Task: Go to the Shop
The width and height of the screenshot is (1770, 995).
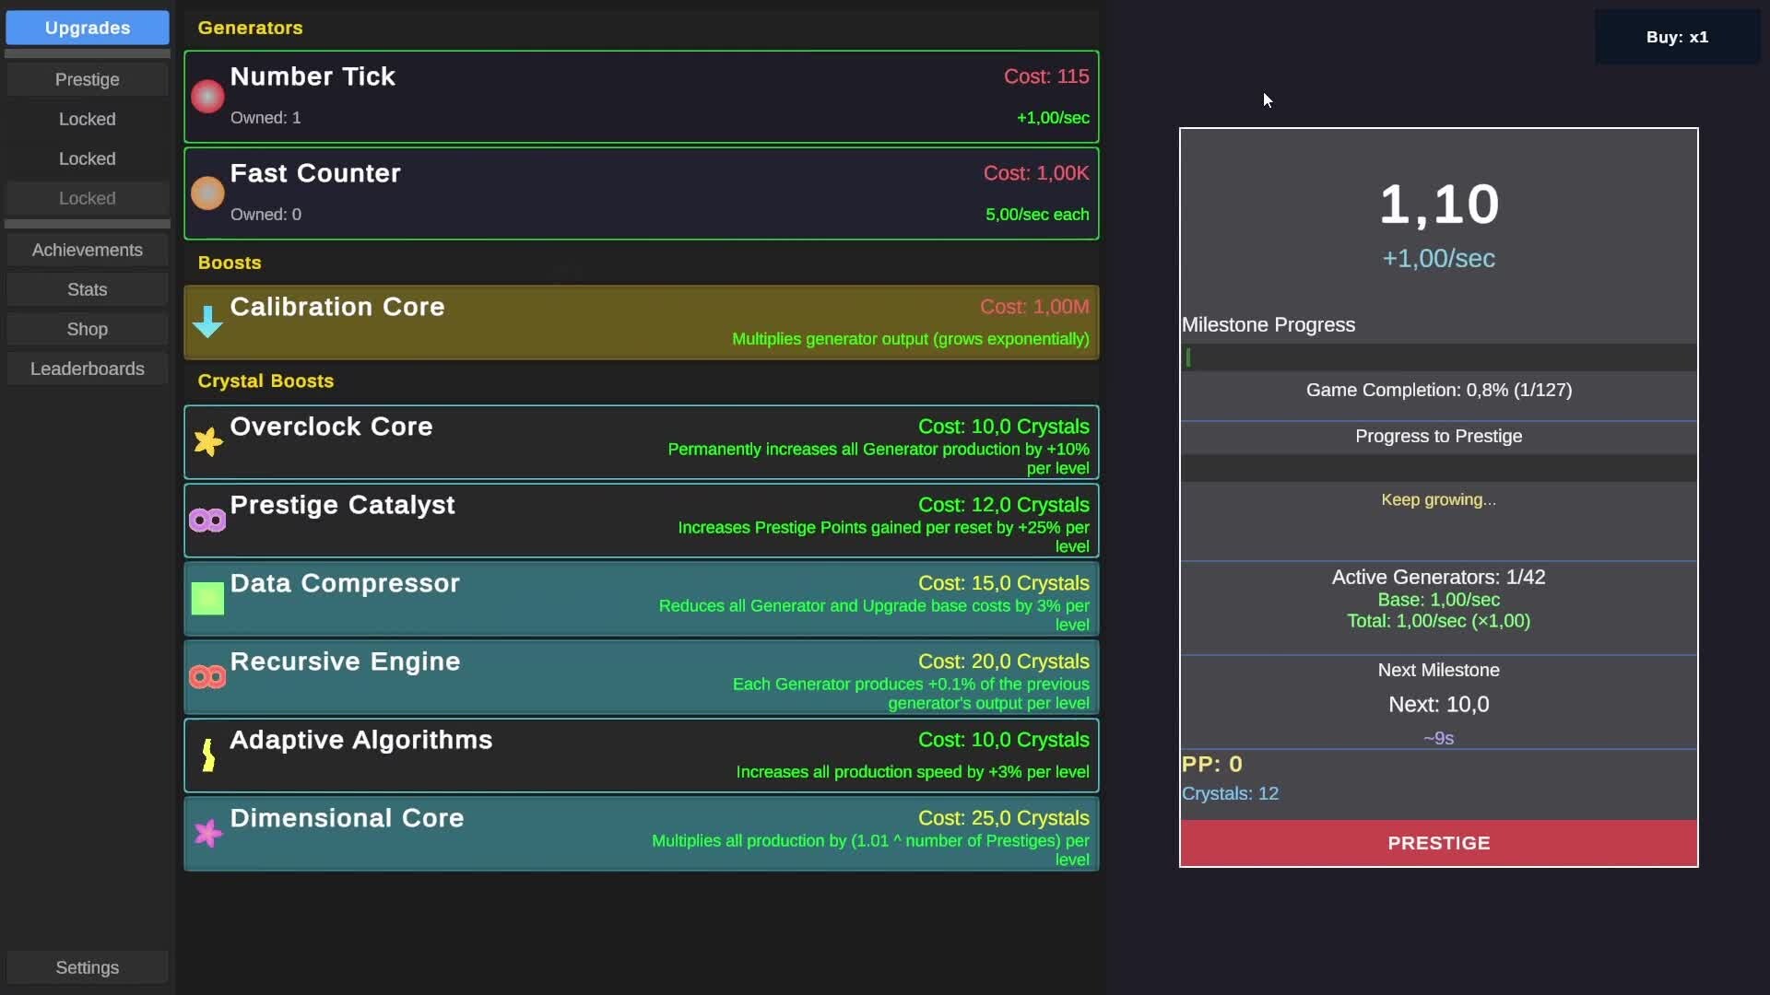Action: click(x=88, y=329)
